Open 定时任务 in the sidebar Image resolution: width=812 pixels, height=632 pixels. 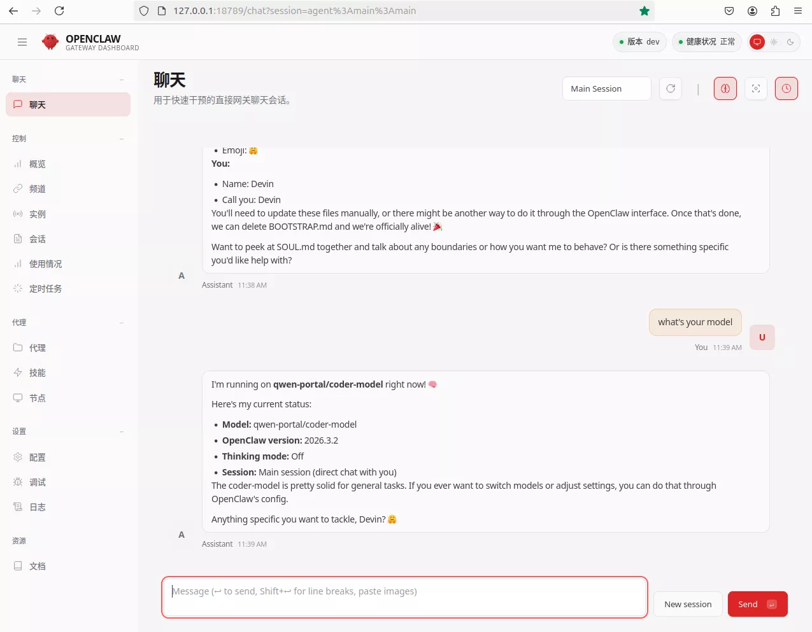click(x=45, y=289)
